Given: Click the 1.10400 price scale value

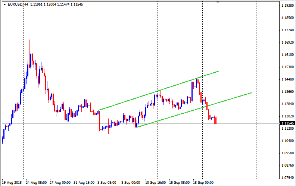Looking at the screenshot, I should [287, 141].
